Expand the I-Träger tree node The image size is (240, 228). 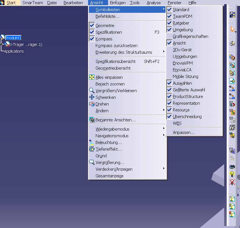(x=1, y=44)
